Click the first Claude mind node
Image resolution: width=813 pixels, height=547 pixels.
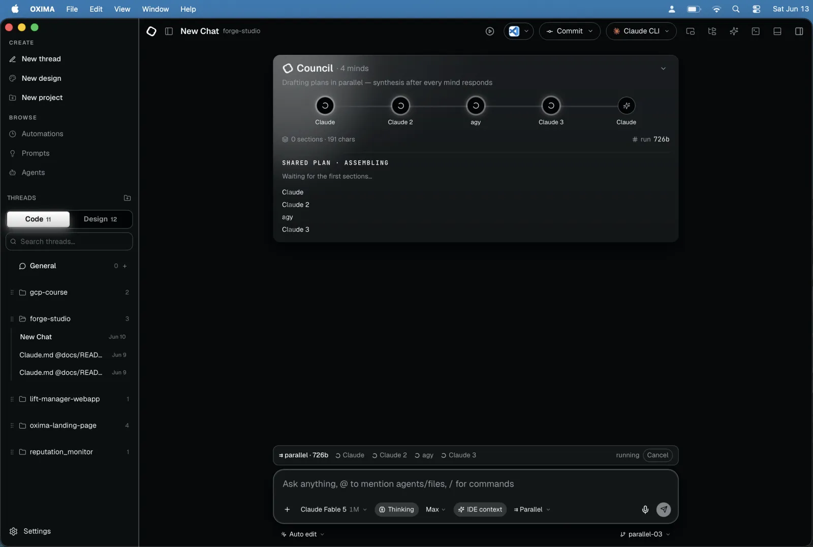point(325,106)
